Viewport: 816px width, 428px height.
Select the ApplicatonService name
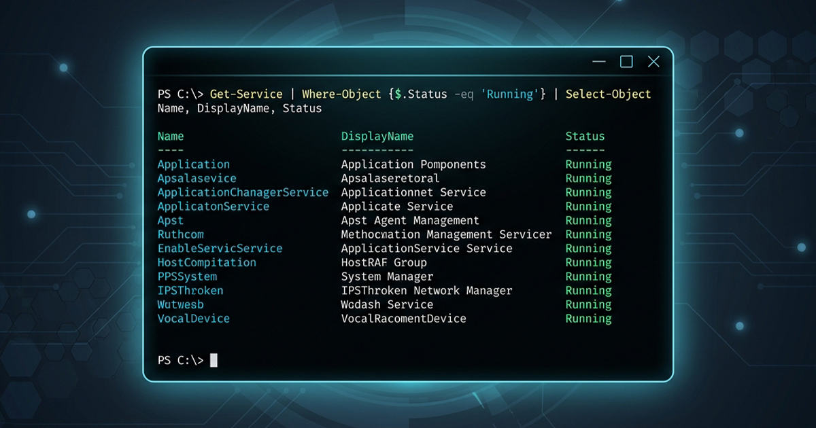[x=214, y=206]
